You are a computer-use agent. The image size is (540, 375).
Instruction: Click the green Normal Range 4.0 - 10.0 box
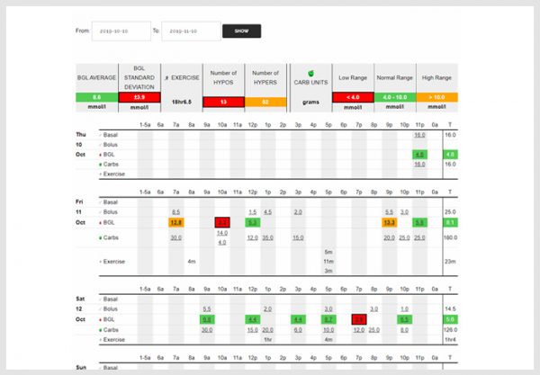(x=395, y=97)
